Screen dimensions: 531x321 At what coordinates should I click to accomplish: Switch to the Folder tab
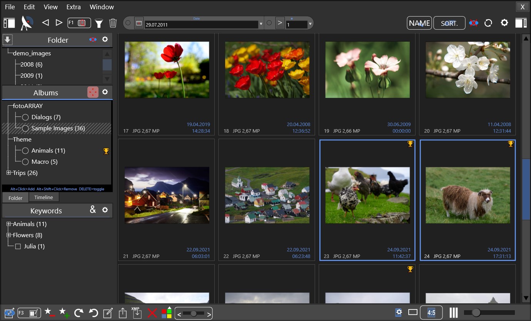pyautogui.click(x=15, y=198)
